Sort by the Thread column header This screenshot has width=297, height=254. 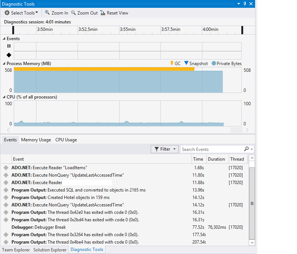click(x=238, y=159)
